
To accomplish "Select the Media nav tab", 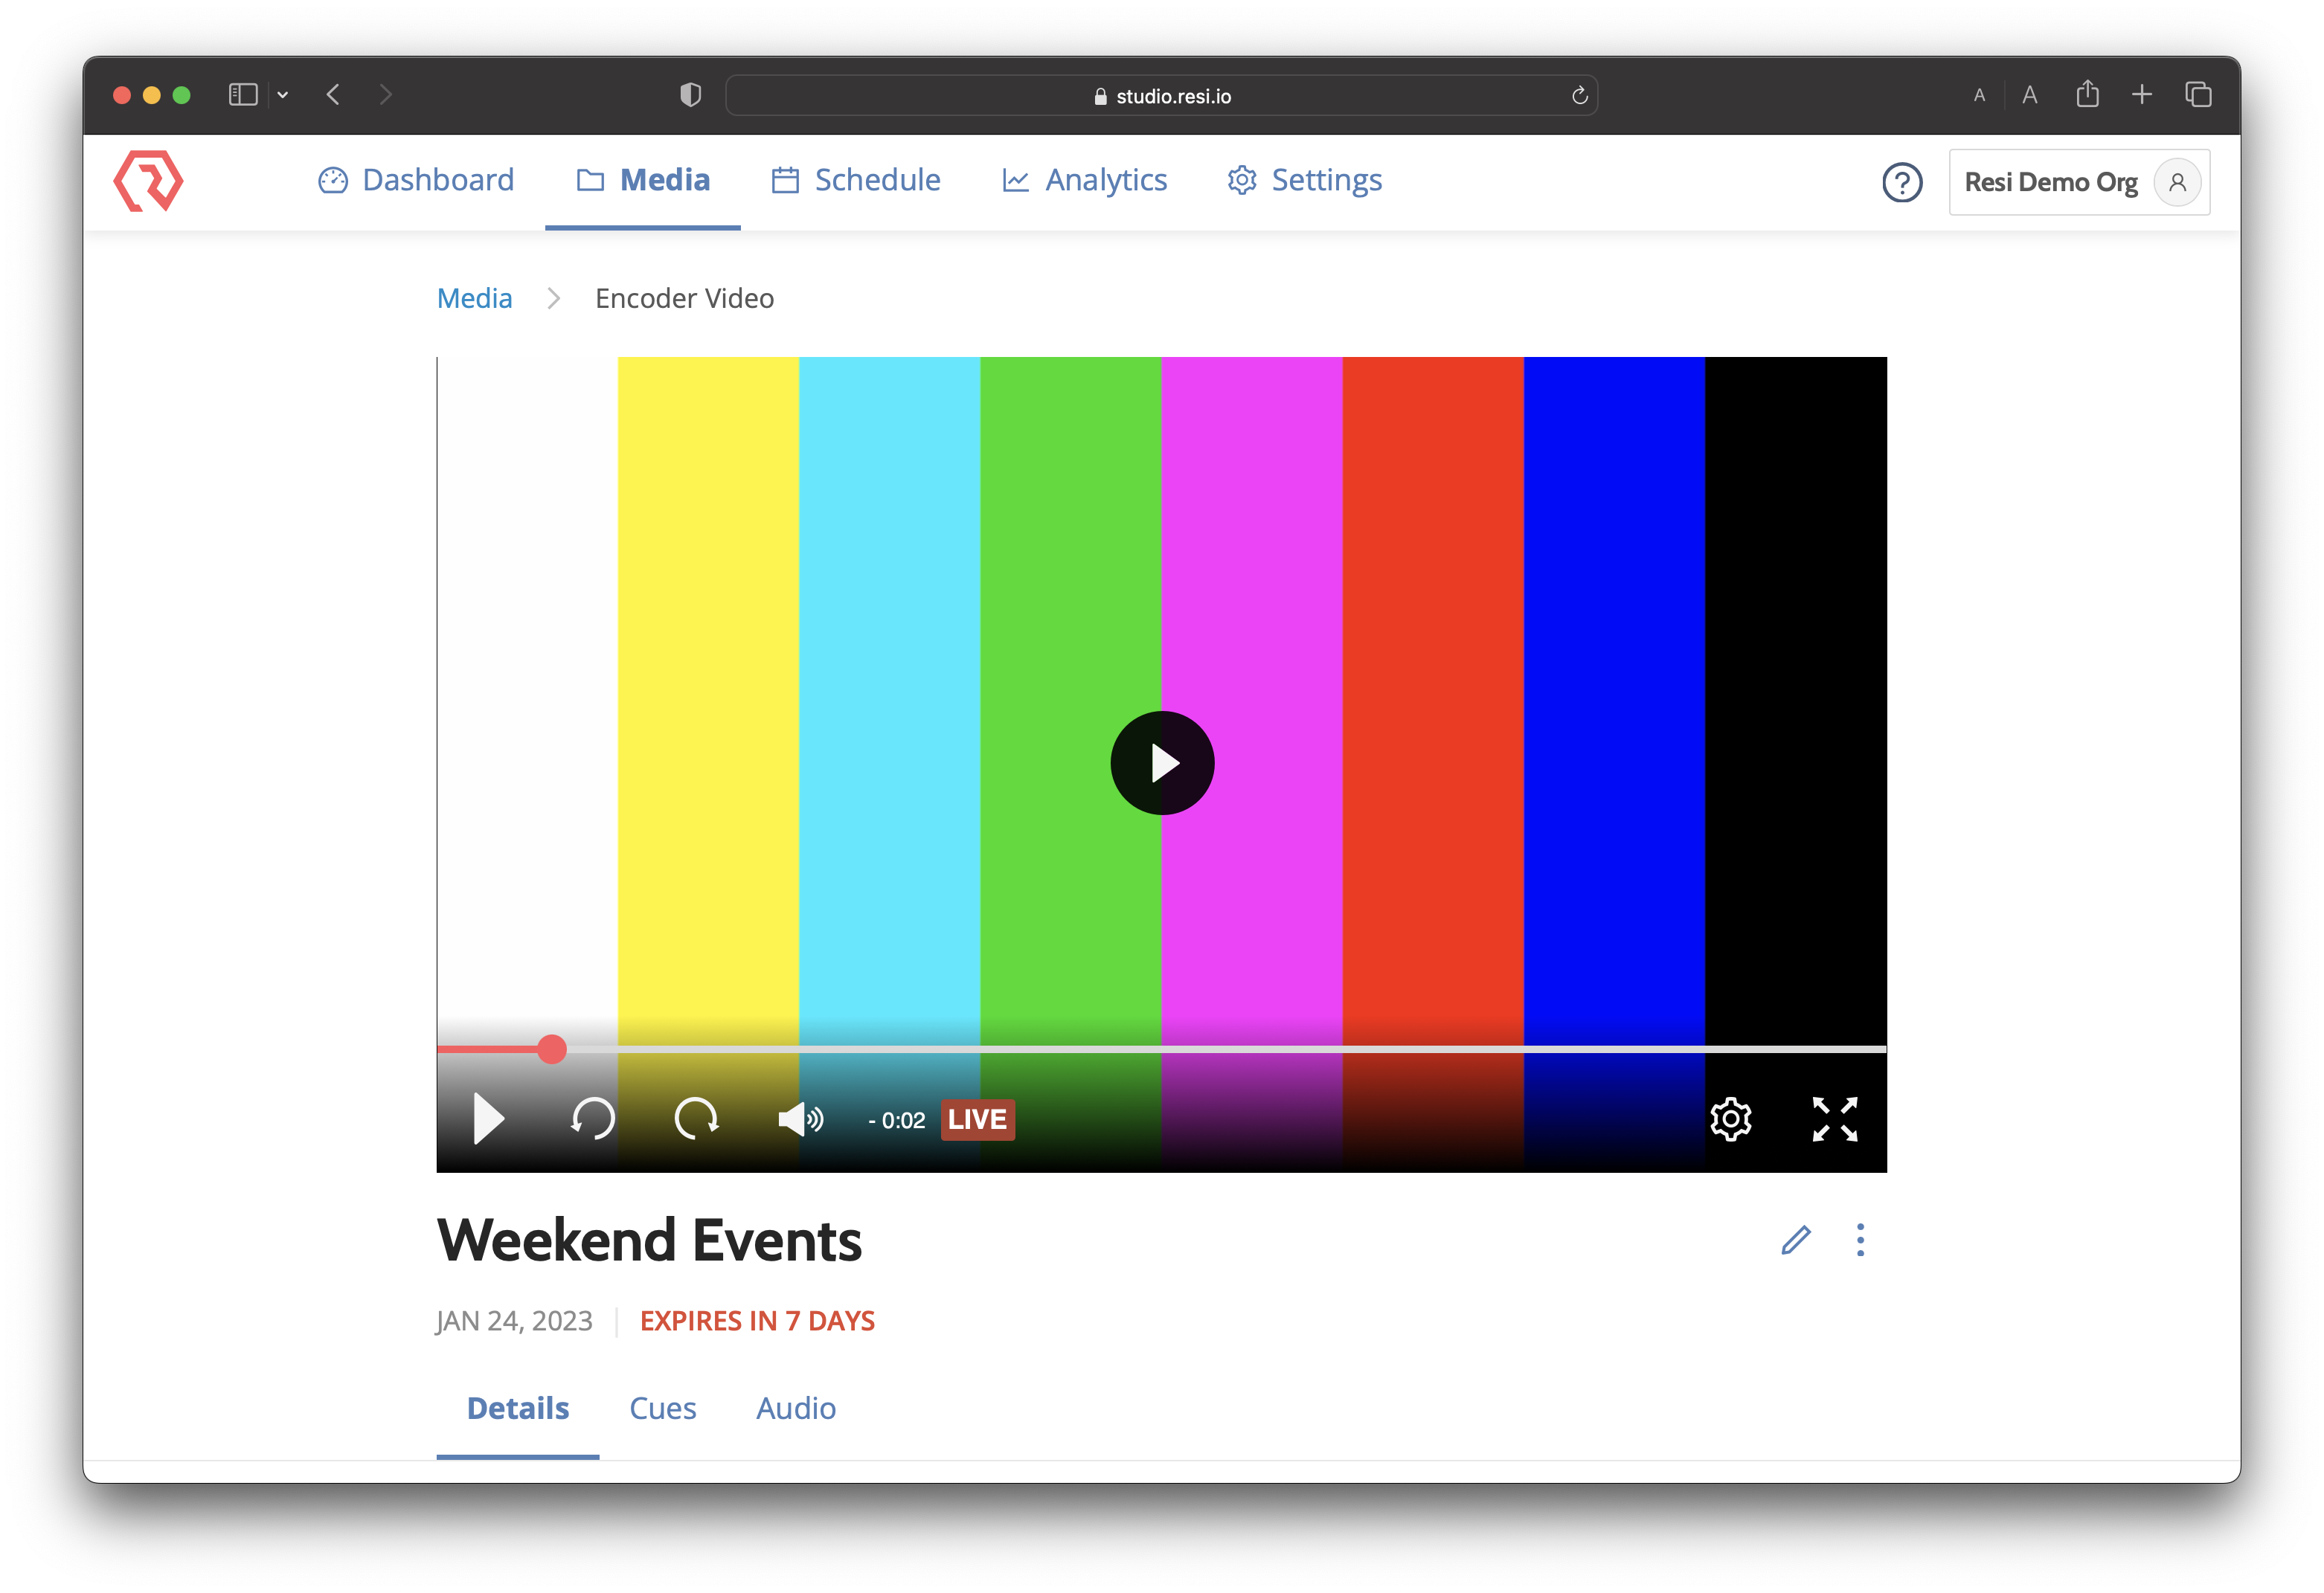I will tap(643, 180).
